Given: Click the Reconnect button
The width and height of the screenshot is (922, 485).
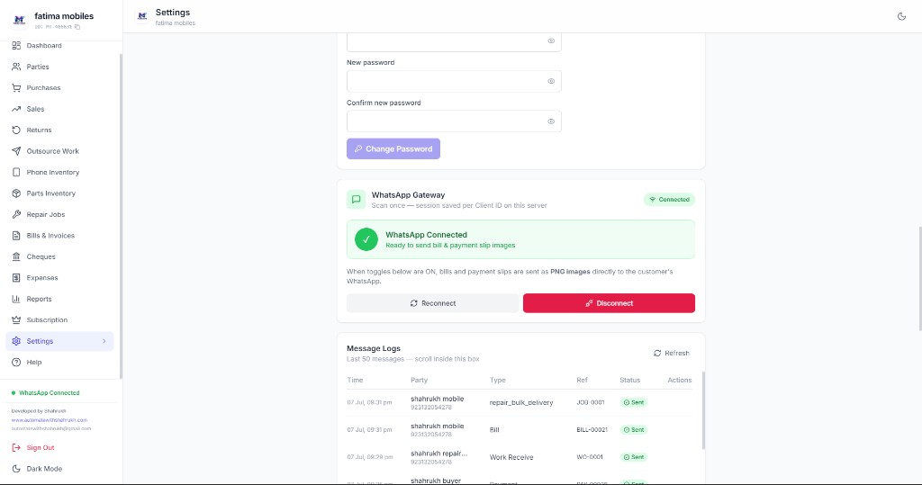Looking at the screenshot, I should coord(433,303).
